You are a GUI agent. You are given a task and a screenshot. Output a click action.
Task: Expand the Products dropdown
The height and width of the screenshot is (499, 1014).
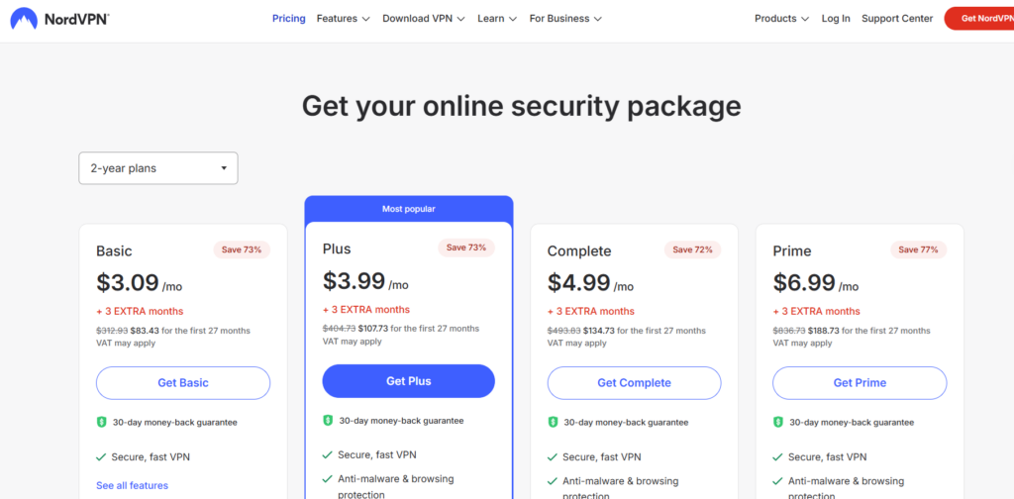[781, 18]
